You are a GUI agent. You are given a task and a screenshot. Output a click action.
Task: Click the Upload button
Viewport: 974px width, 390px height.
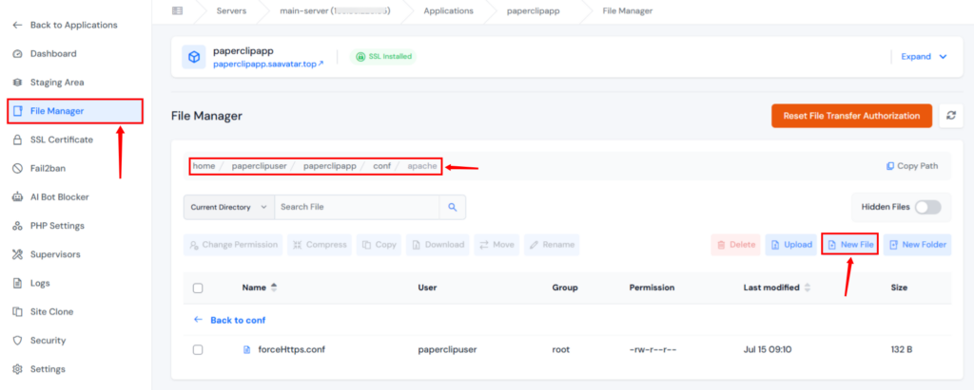coord(790,245)
